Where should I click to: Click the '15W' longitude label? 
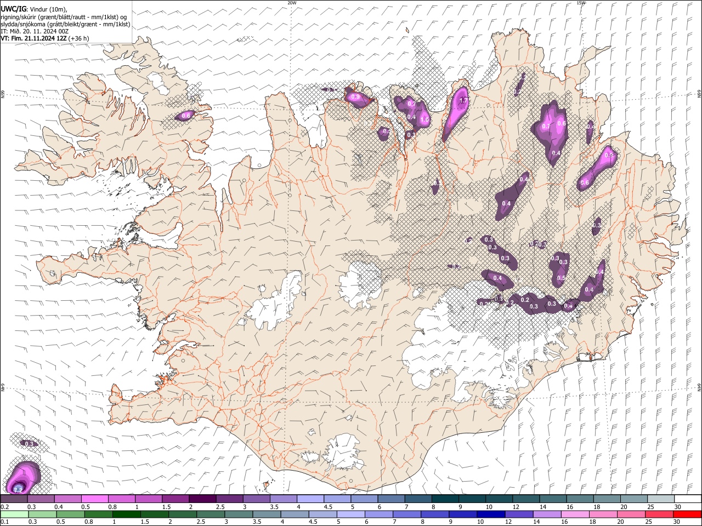[x=581, y=3]
